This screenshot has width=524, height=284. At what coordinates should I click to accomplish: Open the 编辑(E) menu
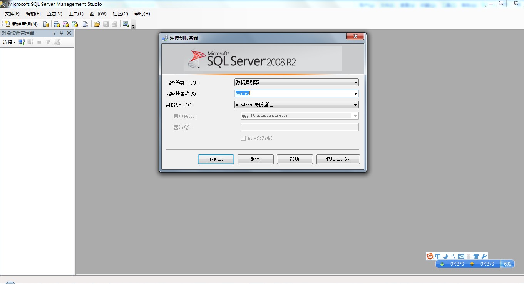click(33, 14)
